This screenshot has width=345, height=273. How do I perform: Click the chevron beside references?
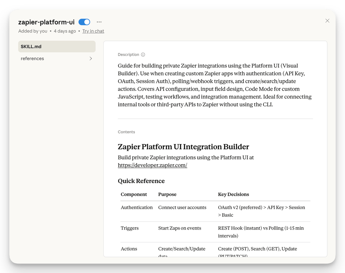click(91, 58)
